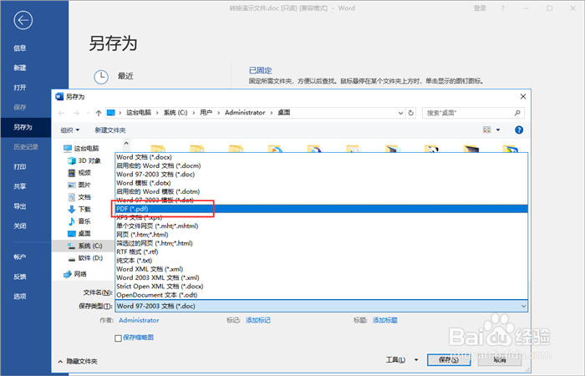This screenshot has height=376, width=585.
Task: Select the 打印 backstage tab
Action: [20, 166]
